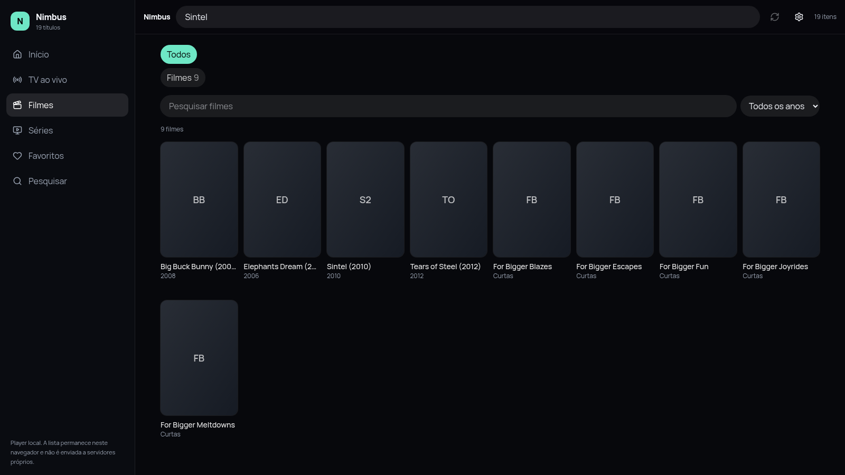Open the For Bigger Blazes poster
The image size is (845, 475).
tap(532, 199)
